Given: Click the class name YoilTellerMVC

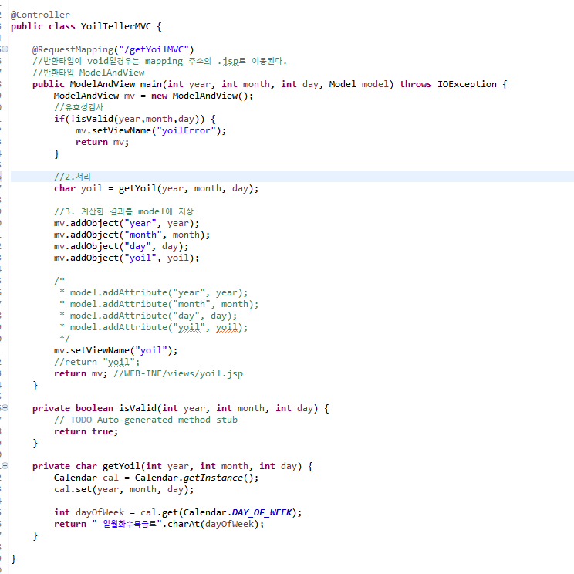Looking at the screenshot, I should (x=116, y=26).
